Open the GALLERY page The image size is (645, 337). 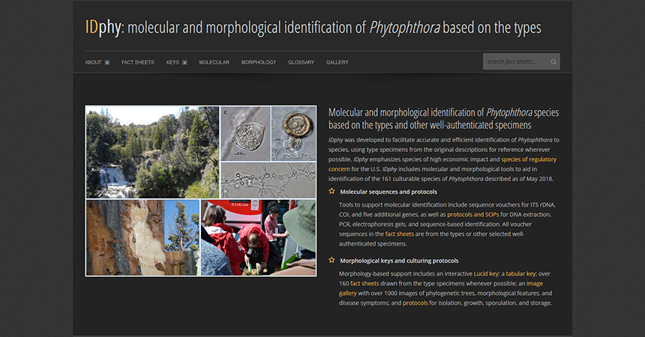point(337,62)
